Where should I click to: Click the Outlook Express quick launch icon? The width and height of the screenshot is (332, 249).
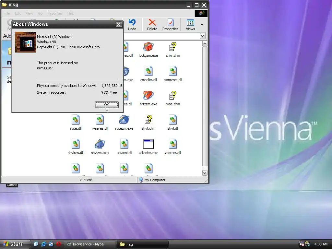[51, 244]
